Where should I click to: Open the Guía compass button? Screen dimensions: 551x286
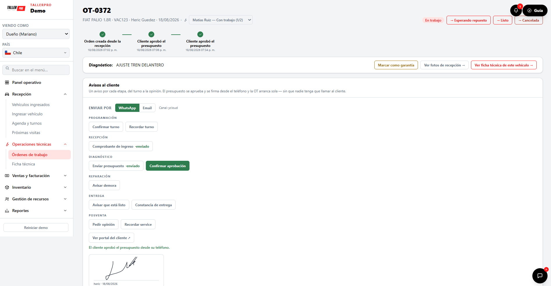[x=535, y=10]
